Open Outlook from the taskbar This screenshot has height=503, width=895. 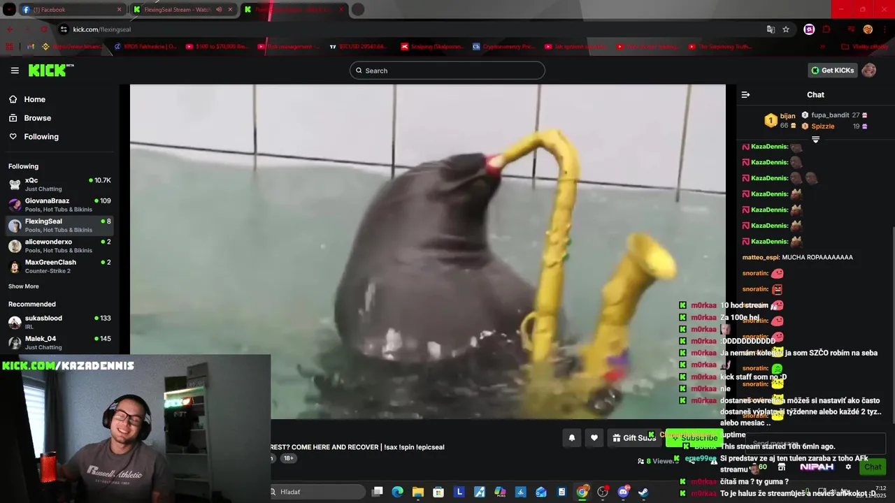541,492
